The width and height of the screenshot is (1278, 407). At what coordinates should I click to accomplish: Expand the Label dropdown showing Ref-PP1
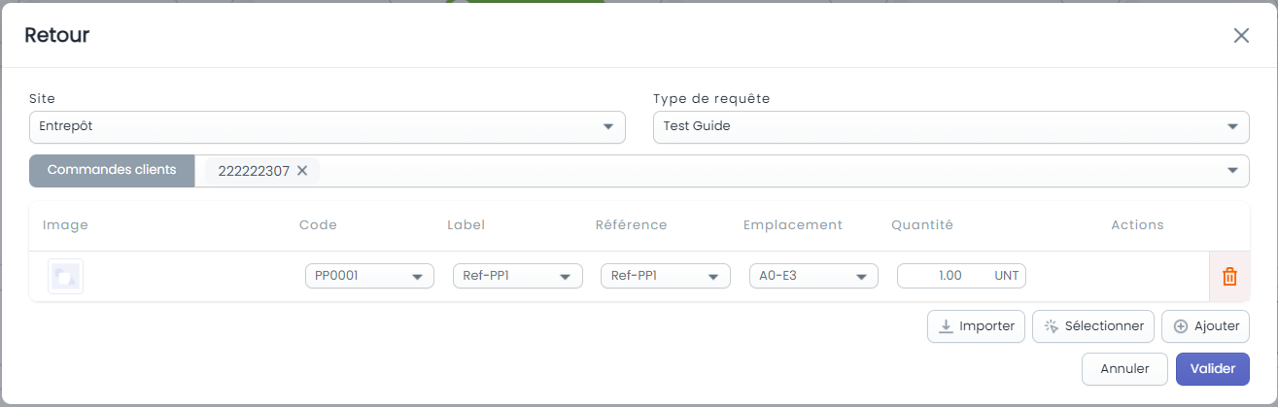[x=518, y=276]
